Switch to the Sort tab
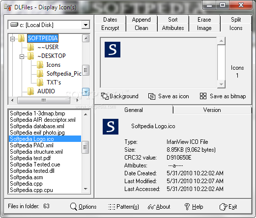Screen dimensions: 256x218 pos(173,20)
